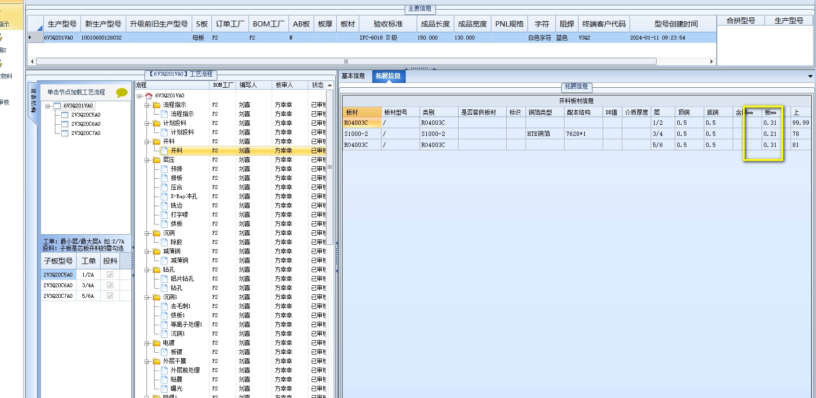
Task: Select the 外层前处理 process step
Action: (x=185, y=370)
